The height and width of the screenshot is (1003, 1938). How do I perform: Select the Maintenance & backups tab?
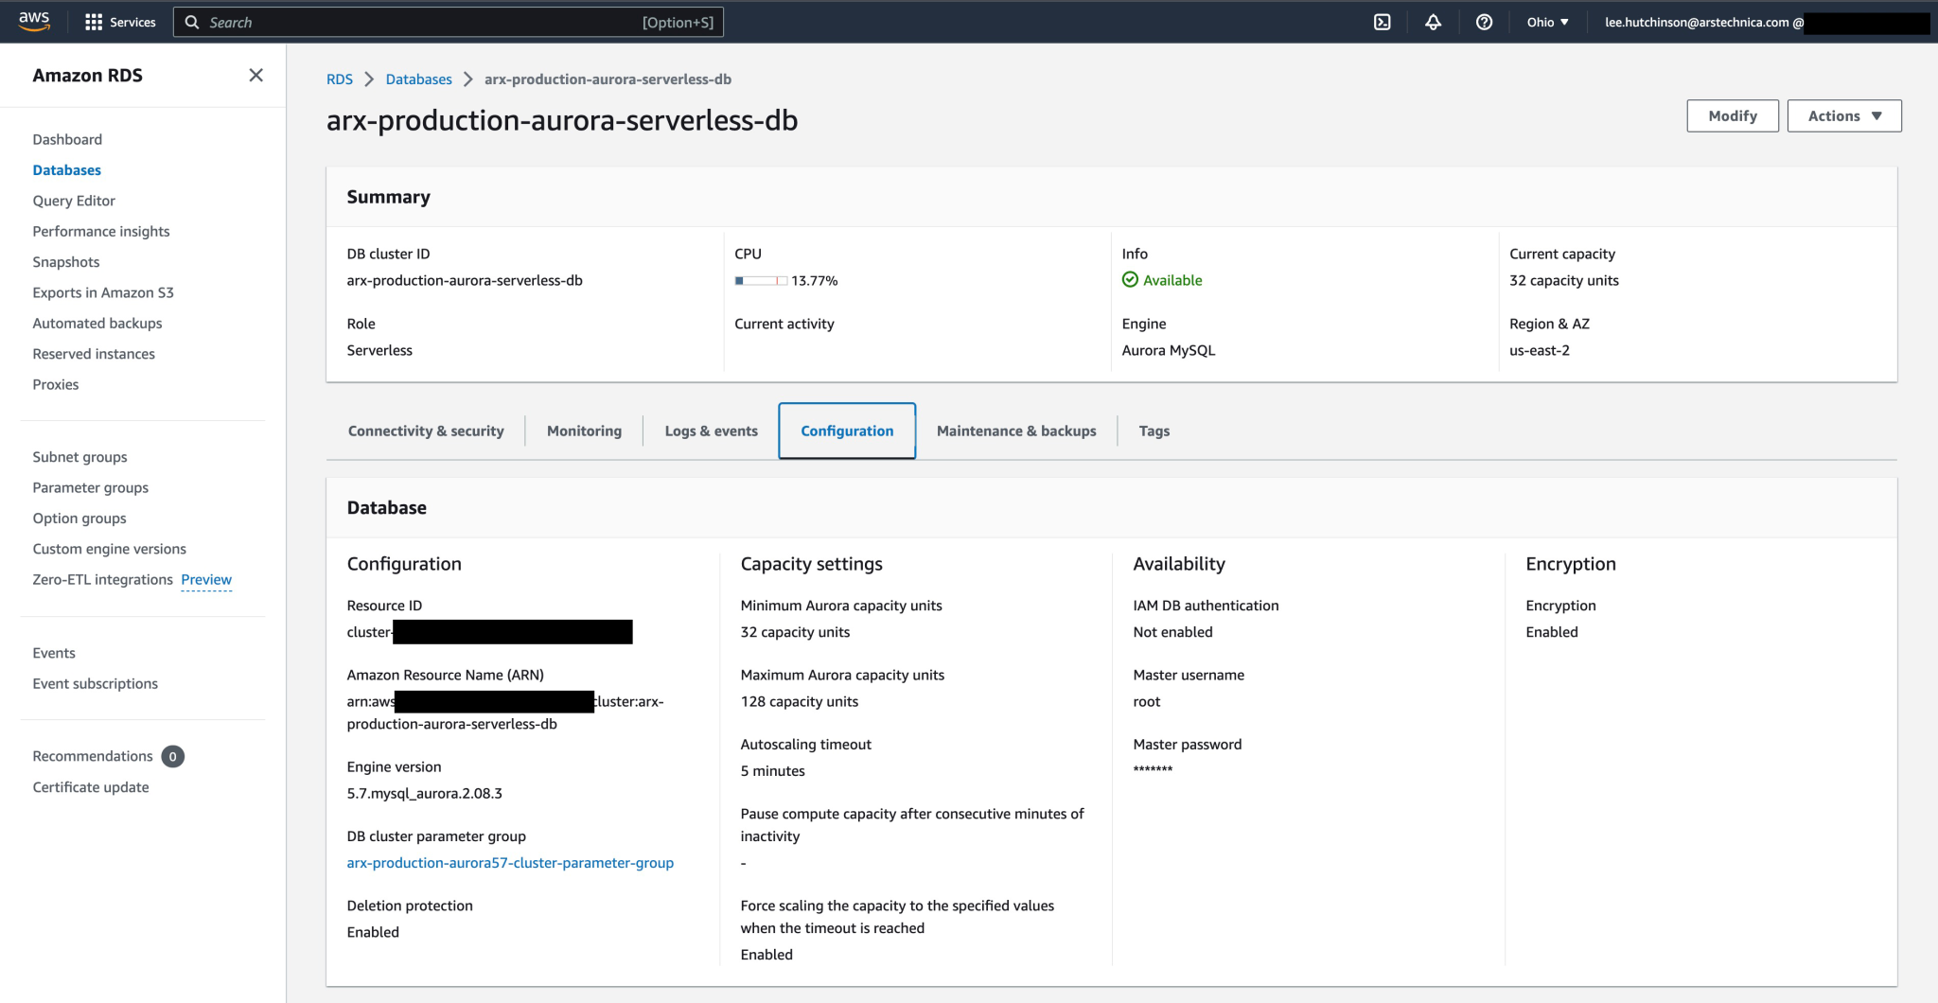[1016, 431]
